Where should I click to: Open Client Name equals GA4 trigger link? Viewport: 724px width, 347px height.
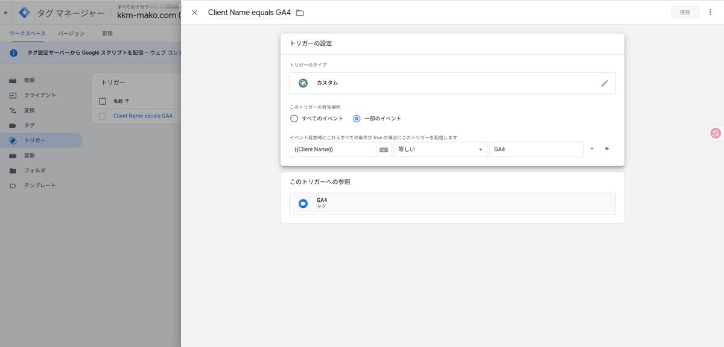pyautogui.click(x=143, y=116)
